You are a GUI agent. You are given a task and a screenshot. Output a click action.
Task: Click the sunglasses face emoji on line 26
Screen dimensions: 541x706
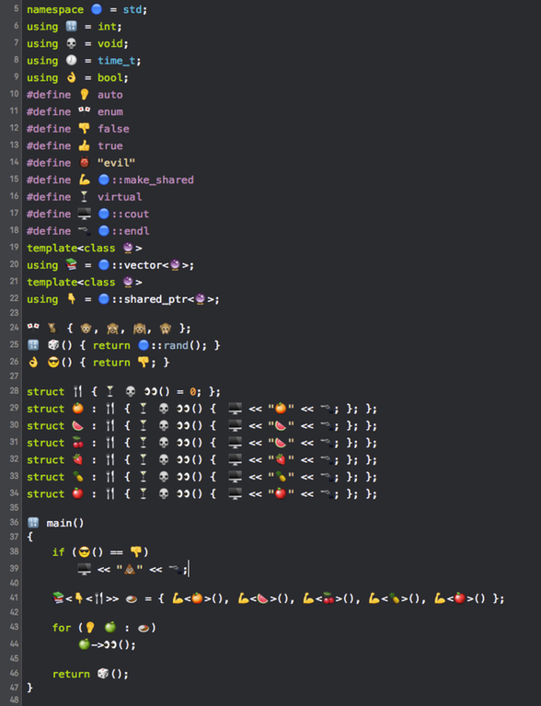tap(53, 363)
